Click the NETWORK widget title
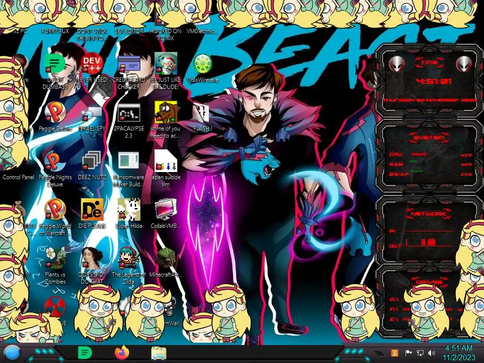This screenshot has height=363, width=484. click(x=428, y=214)
